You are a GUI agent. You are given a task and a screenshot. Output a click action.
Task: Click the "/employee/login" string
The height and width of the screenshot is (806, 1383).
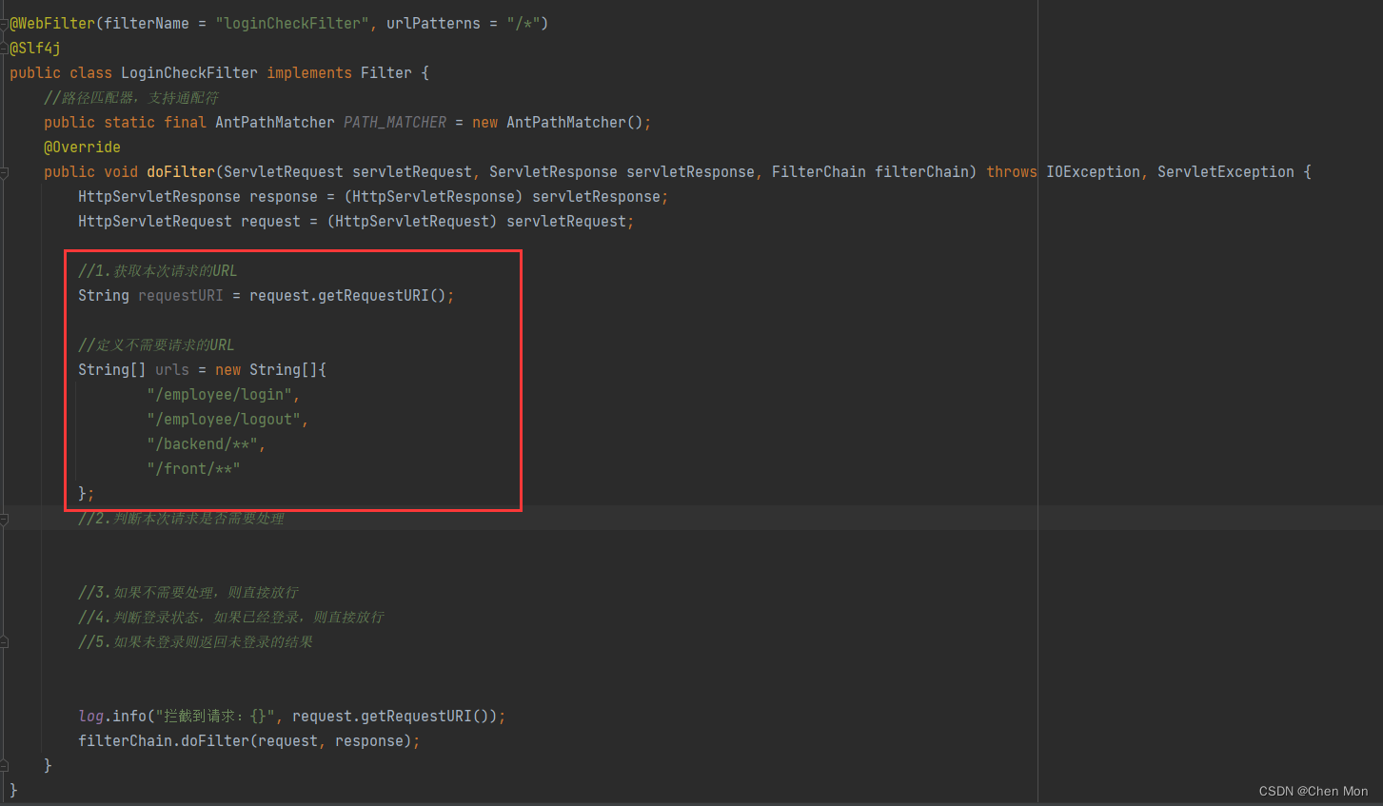(220, 394)
